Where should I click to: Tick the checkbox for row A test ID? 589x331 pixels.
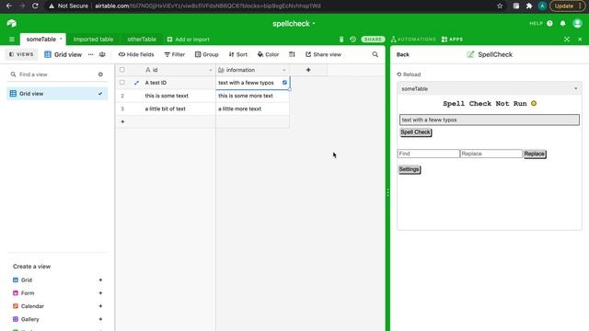122,83
